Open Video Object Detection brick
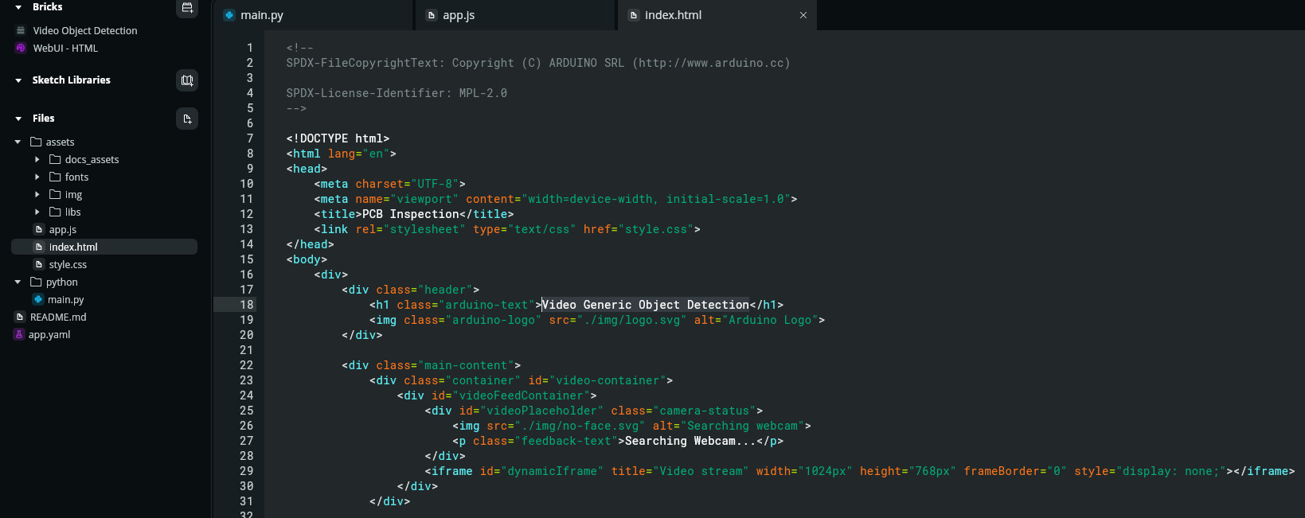This screenshot has height=518, width=1305. click(x=85, y=30)
